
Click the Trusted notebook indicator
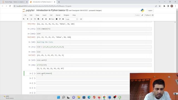[x=137, y=15]
